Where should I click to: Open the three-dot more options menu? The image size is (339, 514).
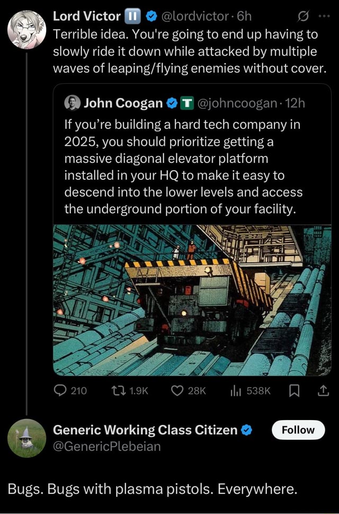[x=324, y=16]
